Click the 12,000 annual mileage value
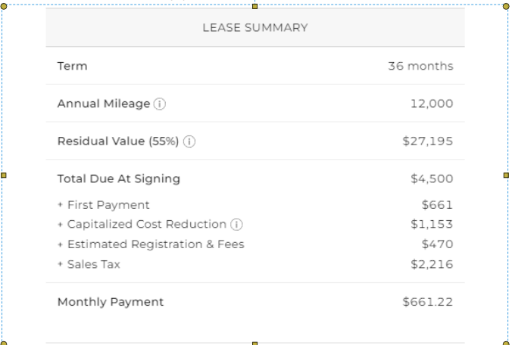 point(432,104)
